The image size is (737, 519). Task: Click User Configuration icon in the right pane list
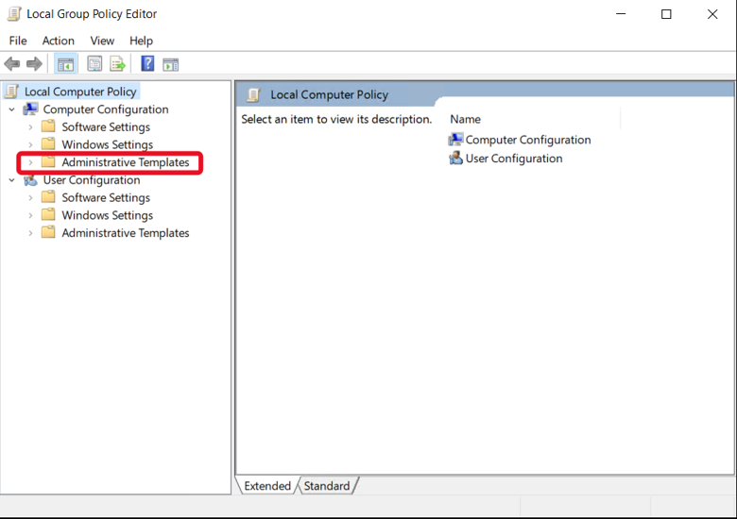tap(455, 159)
